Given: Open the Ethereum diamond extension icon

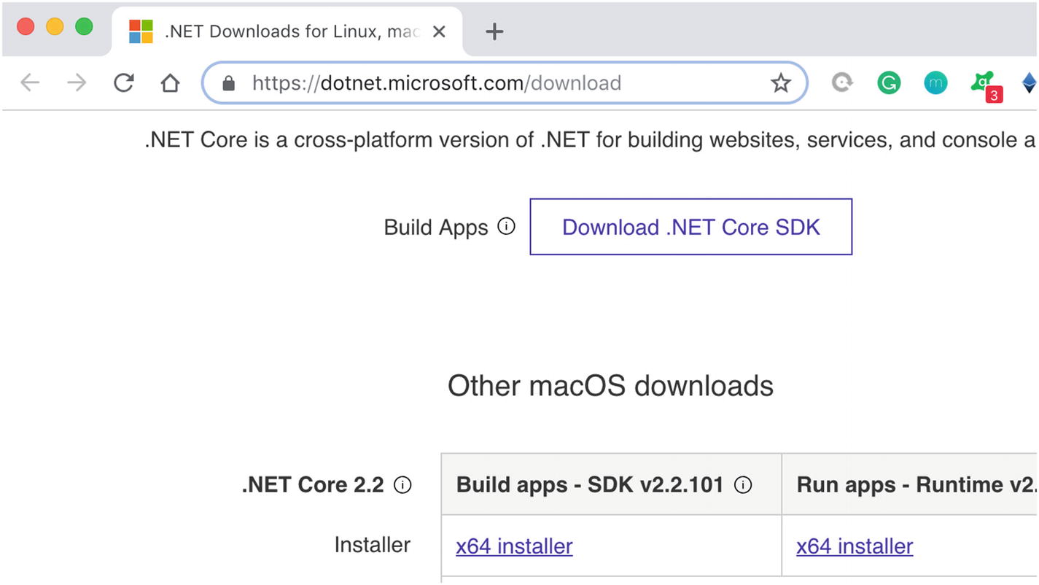Looking at the screenshot, I should click(1029, 83).
